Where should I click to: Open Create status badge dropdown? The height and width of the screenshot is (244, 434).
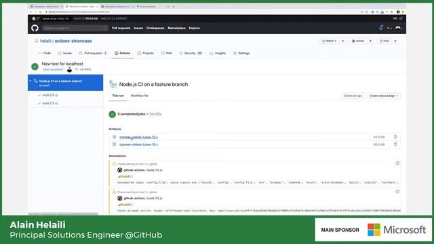(x=384, y=96)
